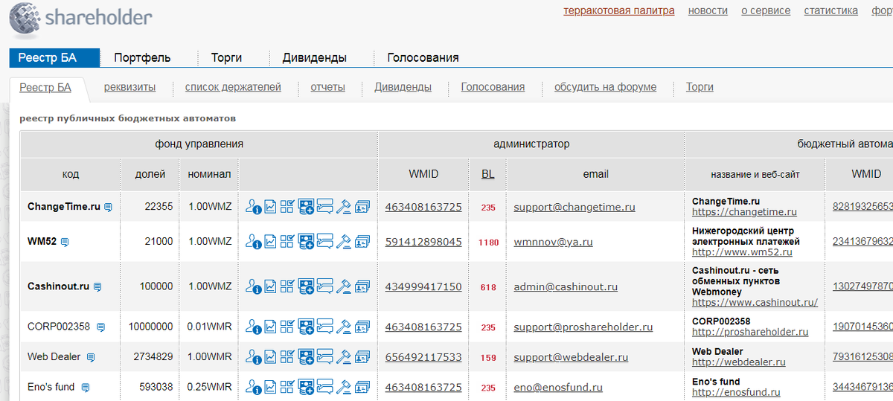Click the BL column header link
893x401 pixels.
[487, 174]
